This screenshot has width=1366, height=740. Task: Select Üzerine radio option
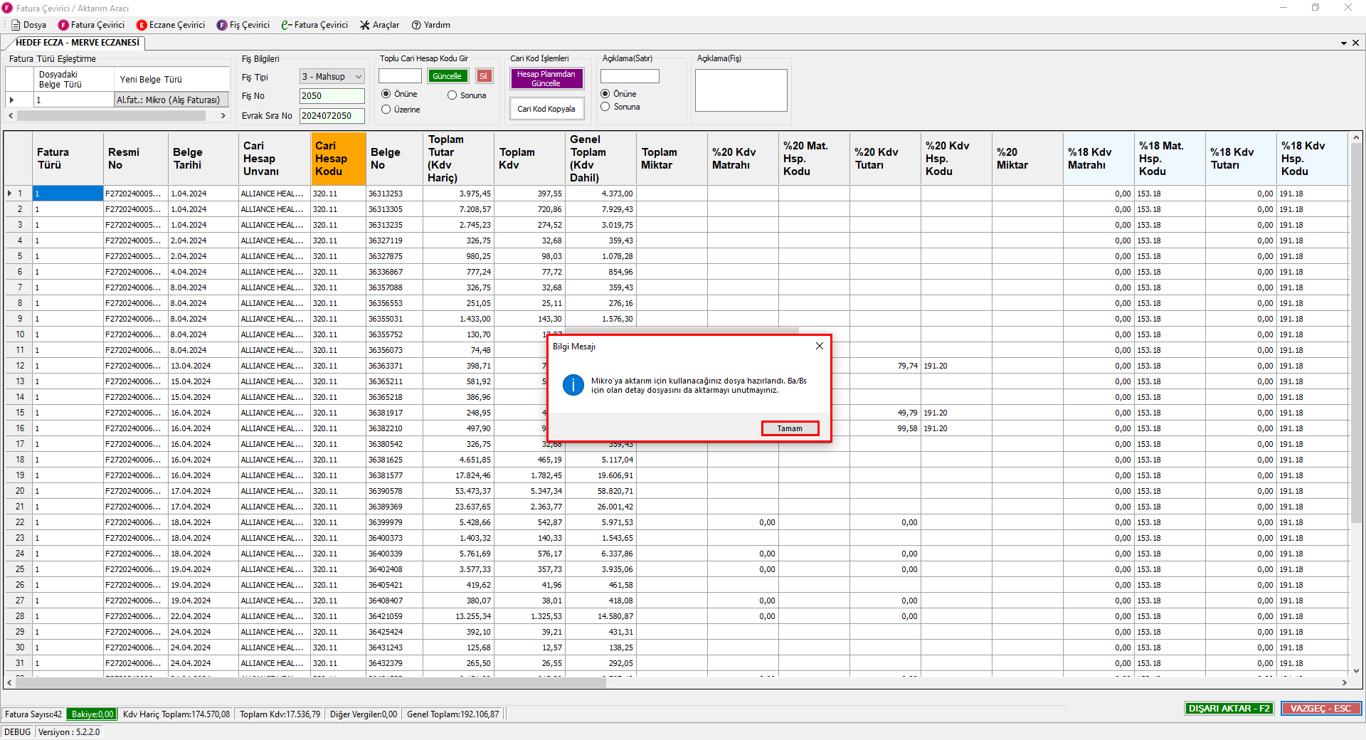click(386, 110)
